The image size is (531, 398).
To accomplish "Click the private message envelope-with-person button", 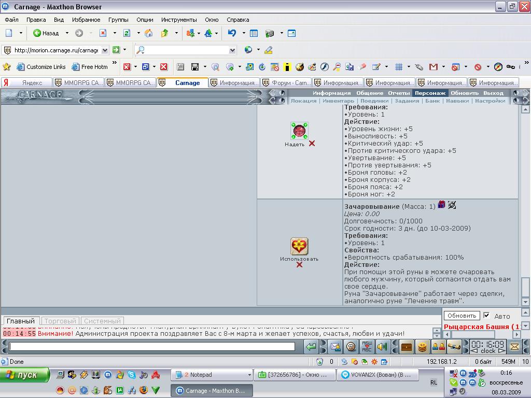I will coord(336,347).
